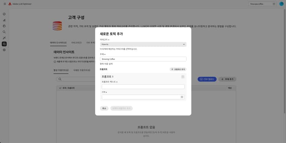This screenshot has width=286, height=143.
Task: Open the bar chart sidebar icon
Action: pos(4,20)
